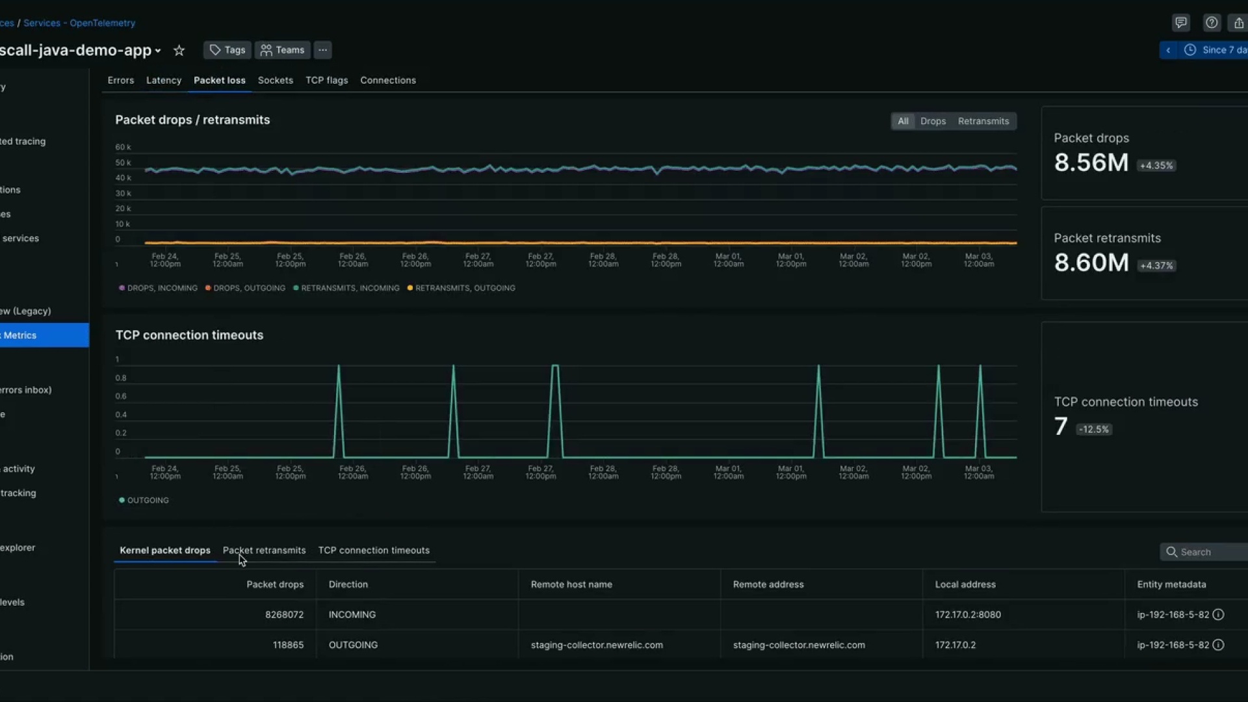Open the Services - OpenTelemetry breadcrumb link
The width and height of the screenshot is (1248, 702).
click(79, 23)
